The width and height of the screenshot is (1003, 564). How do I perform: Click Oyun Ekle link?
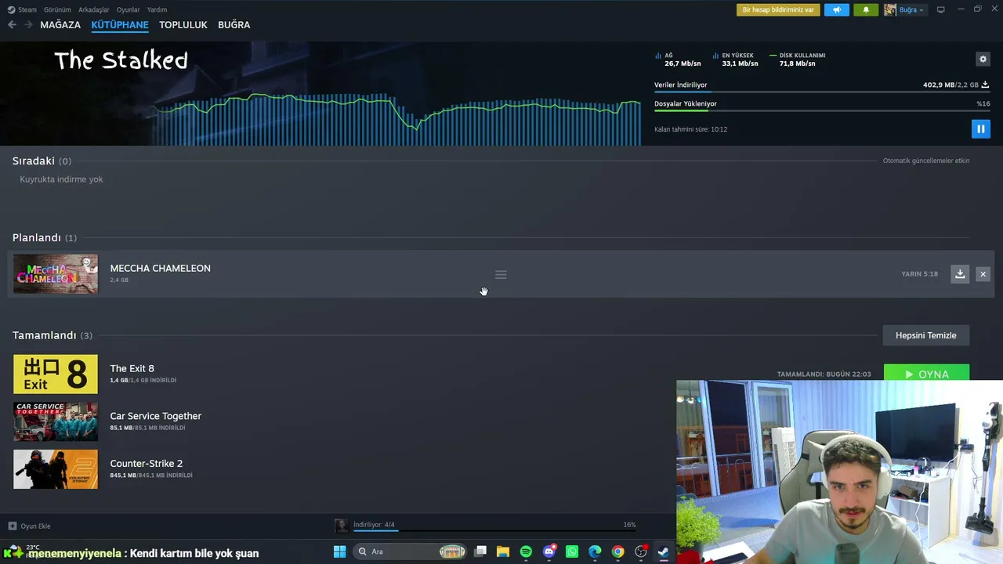click(x=35, y=526)
